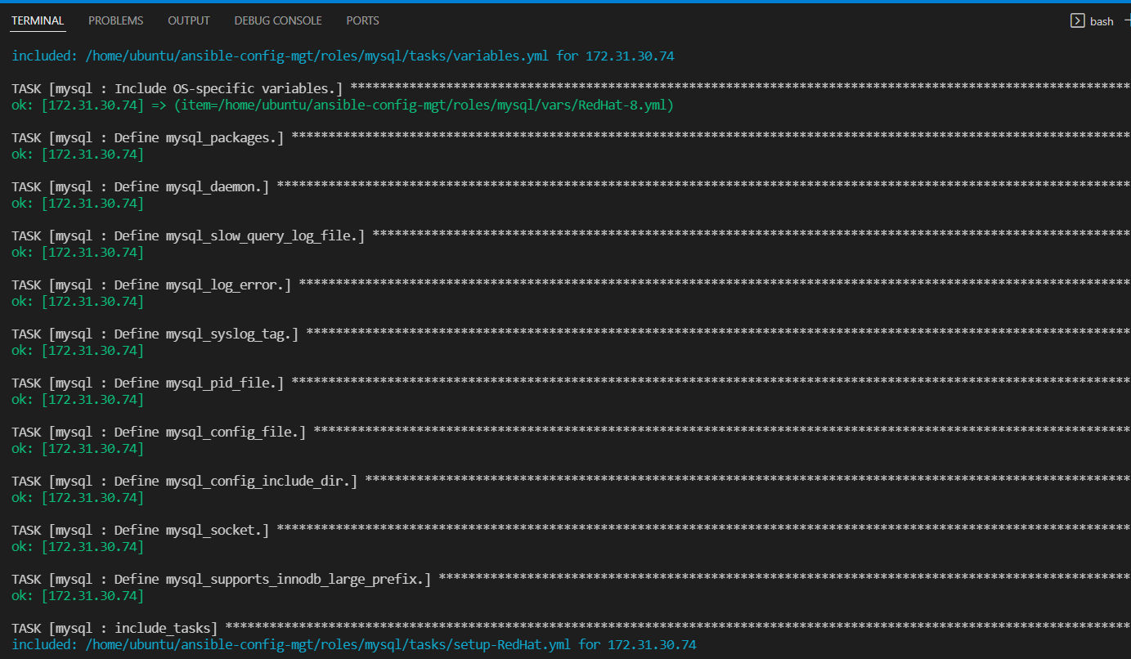
Task: Select the TERMINAL tab
Action: 38,20
